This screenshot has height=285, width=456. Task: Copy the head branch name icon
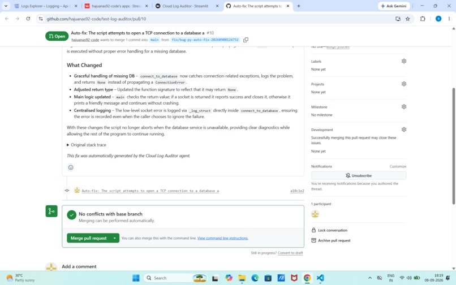246,40
